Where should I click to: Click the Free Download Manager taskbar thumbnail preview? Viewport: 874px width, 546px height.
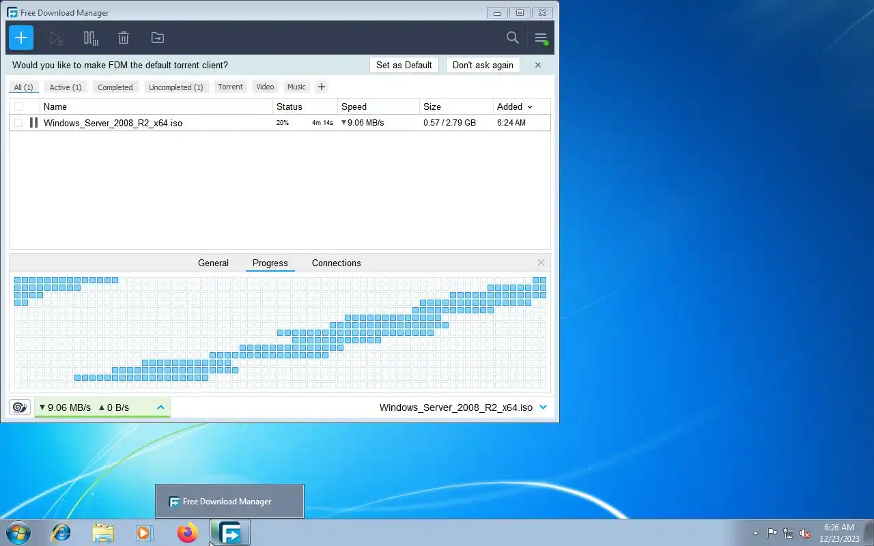pyautogui.click(x=229, y=502)
